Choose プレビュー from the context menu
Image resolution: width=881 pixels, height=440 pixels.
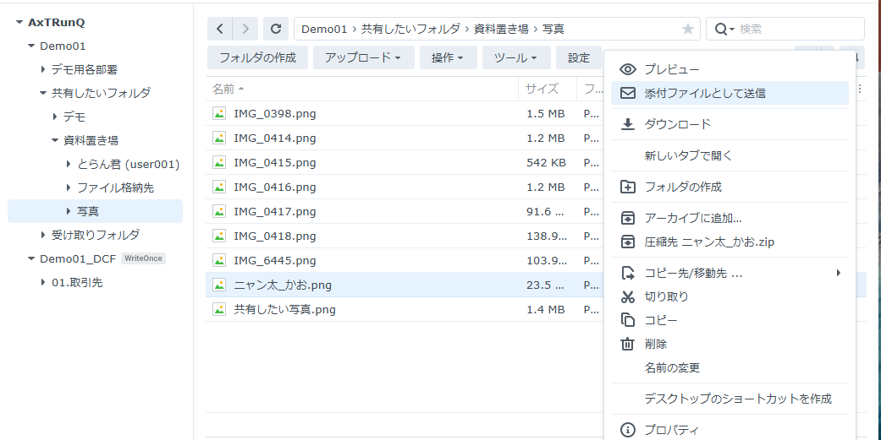click(730, 69)
